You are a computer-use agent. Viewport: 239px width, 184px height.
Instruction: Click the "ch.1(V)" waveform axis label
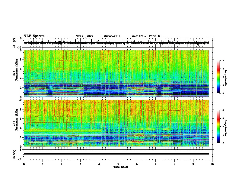[x=14, y=43]
